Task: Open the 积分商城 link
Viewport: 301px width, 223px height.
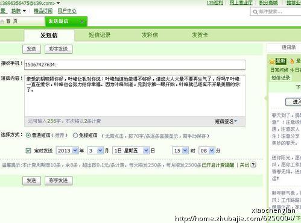Action: pyautogui.click(x=268, y=2)
